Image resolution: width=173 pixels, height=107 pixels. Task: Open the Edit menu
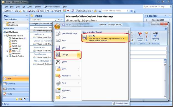coord(12,7)
